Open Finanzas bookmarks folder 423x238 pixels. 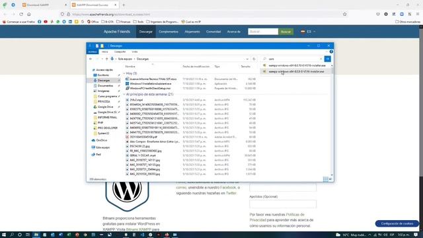(124, 22)
